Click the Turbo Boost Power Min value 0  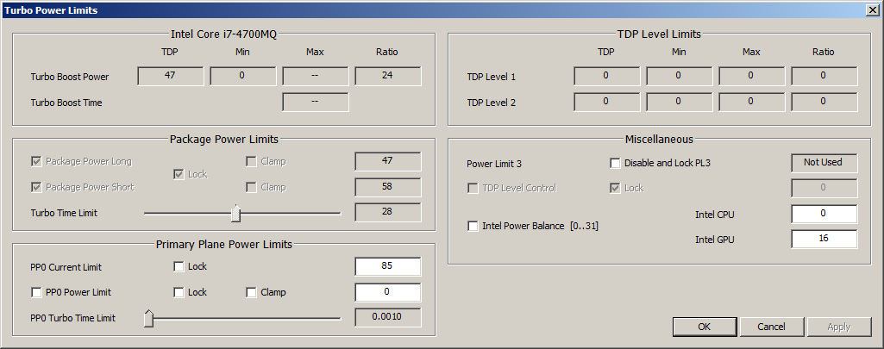(x=243, y=76)
